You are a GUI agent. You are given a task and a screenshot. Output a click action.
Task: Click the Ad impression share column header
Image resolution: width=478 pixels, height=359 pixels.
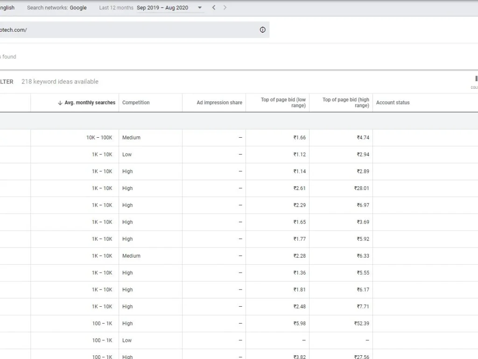coord(219,103)
